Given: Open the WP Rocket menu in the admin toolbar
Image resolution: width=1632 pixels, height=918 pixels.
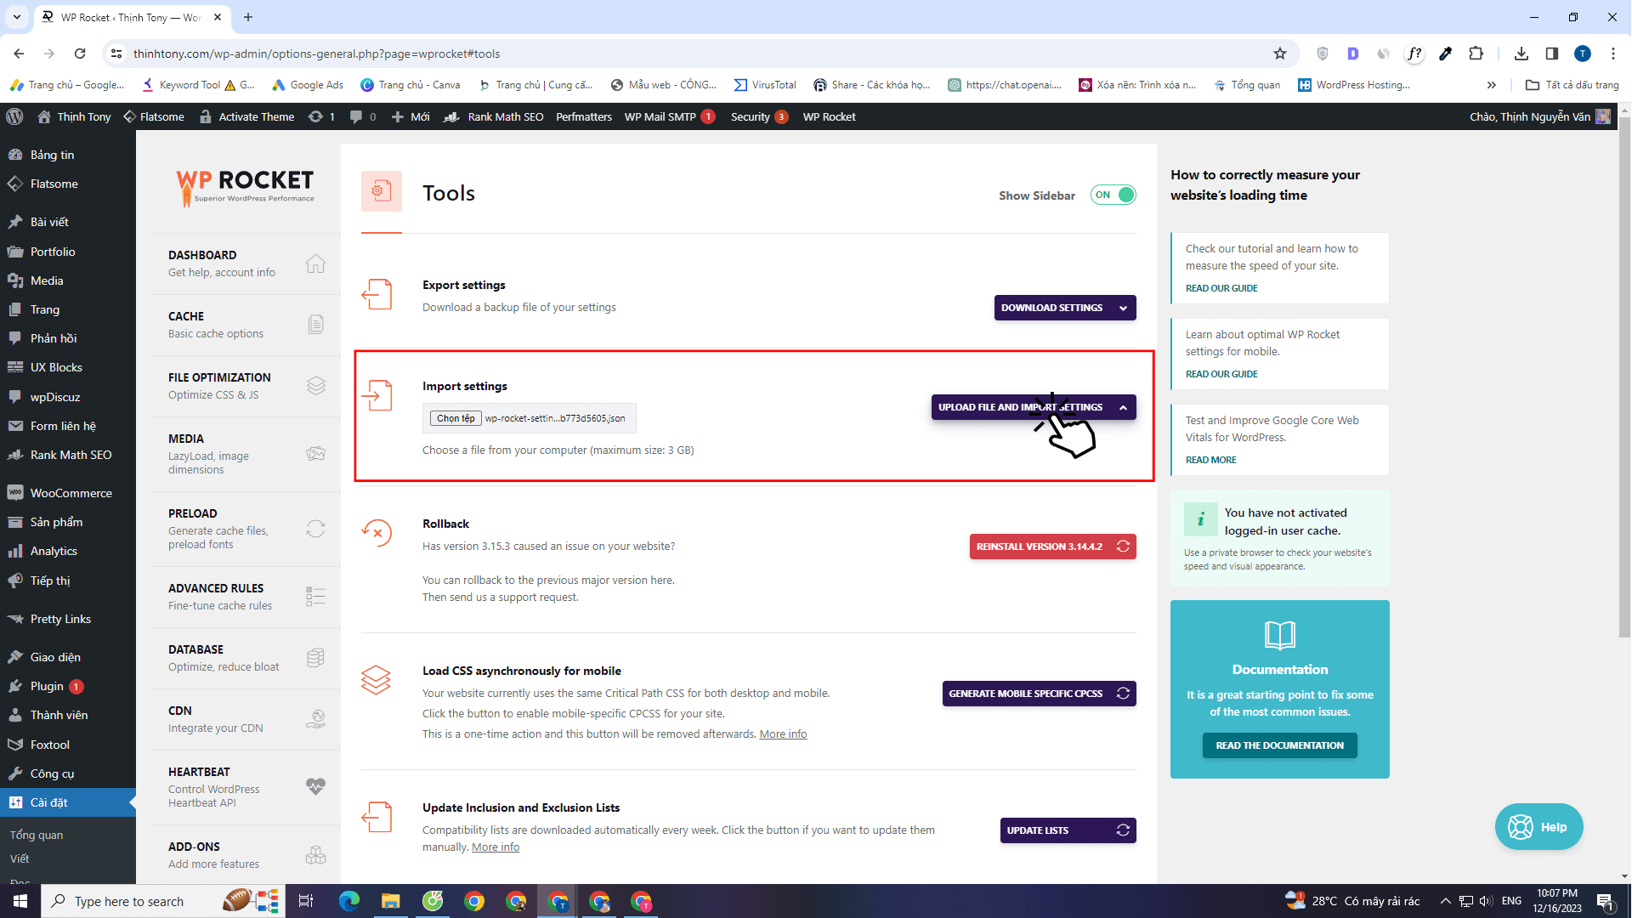Looking at the screenshot, I should point(829,116).
